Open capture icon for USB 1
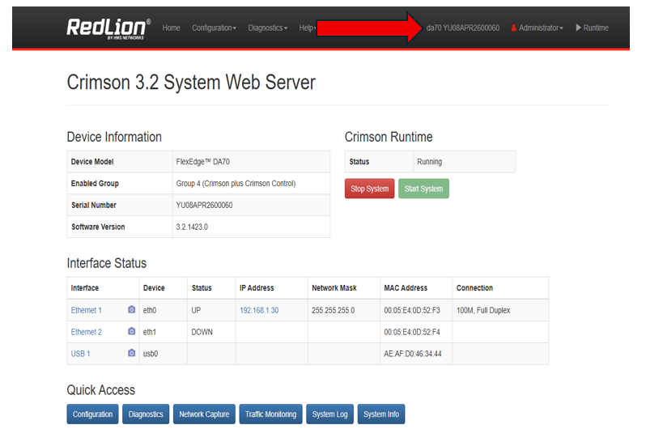Viewport: 646px width, 446px height. click(131, 354)
